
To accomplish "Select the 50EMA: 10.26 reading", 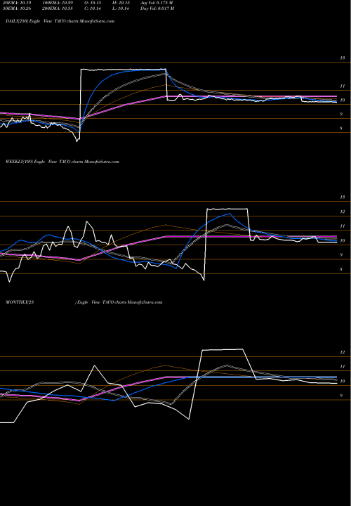I will pos(17,8).
